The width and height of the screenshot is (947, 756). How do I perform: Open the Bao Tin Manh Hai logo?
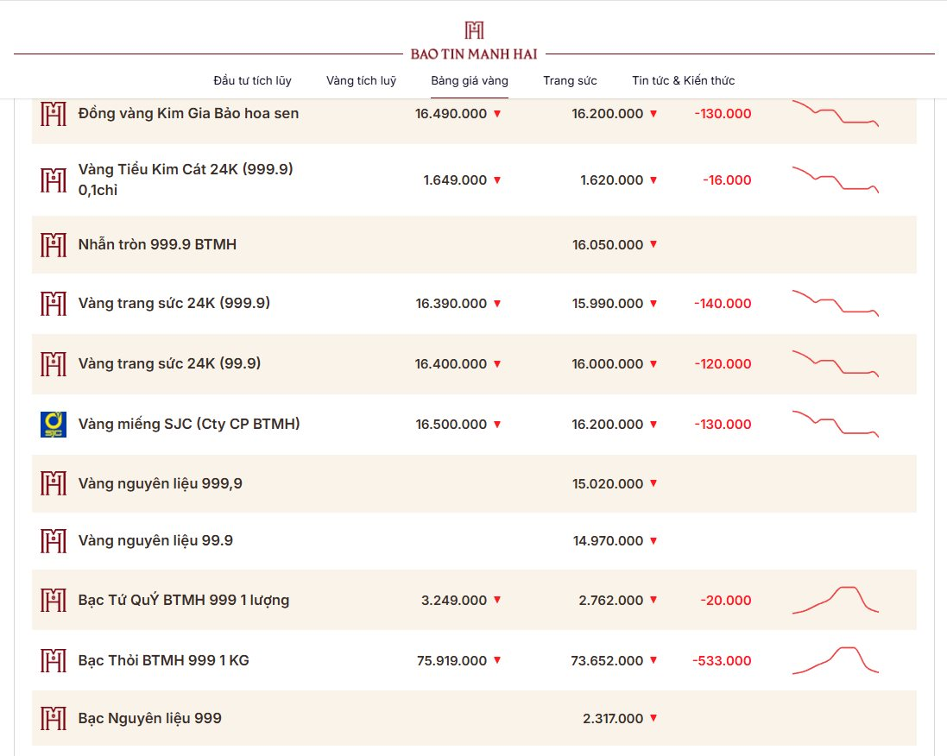(x=474, y=41)
